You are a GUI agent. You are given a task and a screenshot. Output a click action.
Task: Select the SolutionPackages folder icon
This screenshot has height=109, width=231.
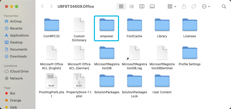pos(107,81)
